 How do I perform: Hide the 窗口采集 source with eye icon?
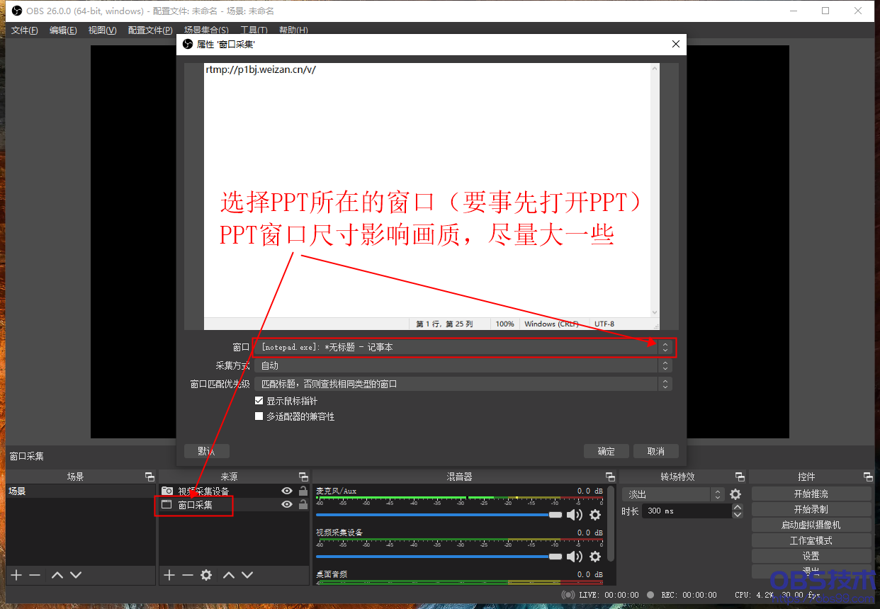(x=287, y=505)
